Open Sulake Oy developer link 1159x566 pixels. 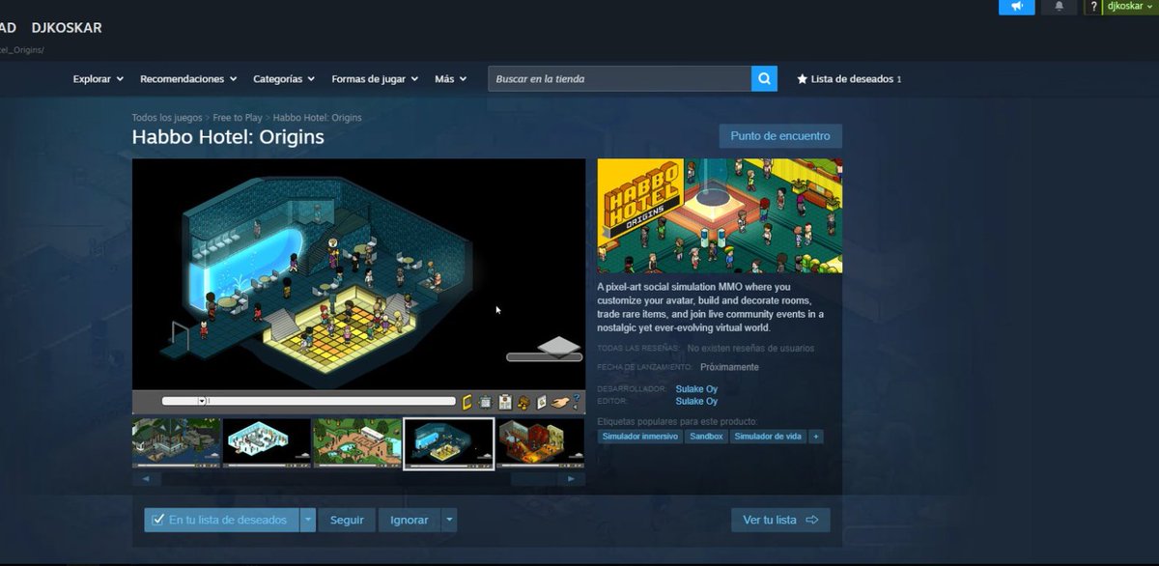696,389
